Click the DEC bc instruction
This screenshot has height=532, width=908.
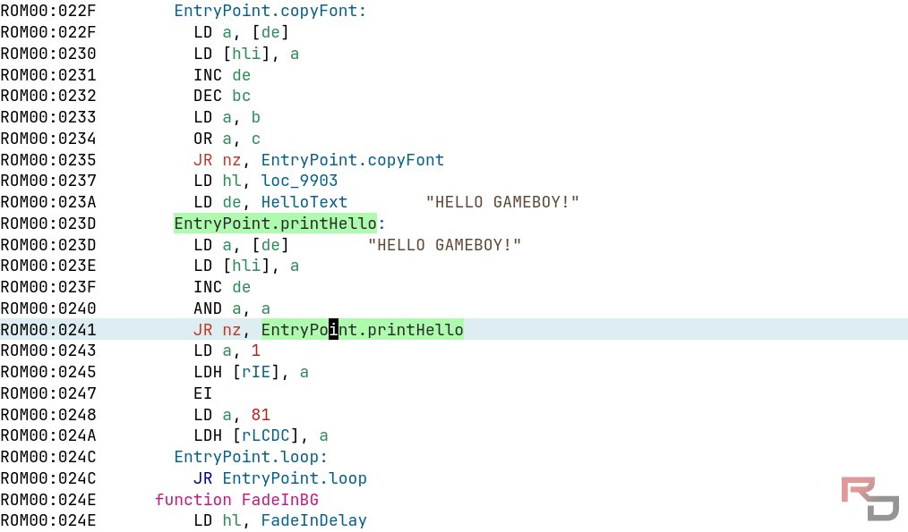(x=222, y=96)
